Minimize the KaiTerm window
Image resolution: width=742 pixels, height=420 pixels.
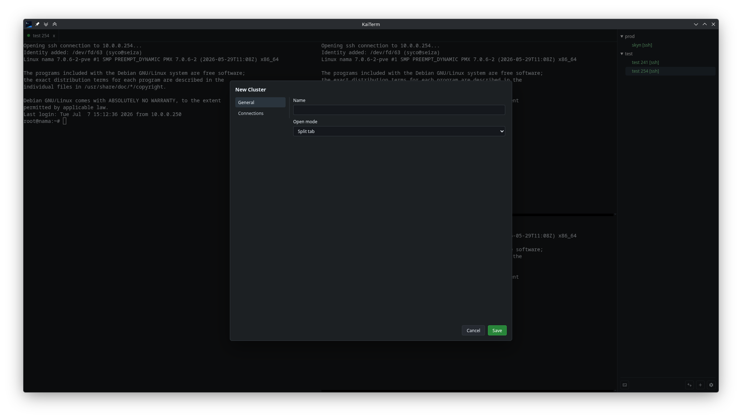point(696,24)
